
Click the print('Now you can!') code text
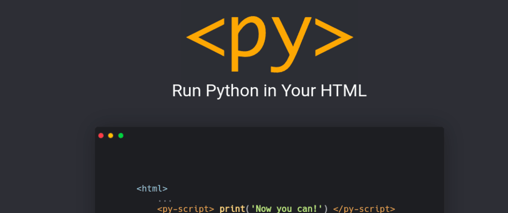(x=274, y=209)
